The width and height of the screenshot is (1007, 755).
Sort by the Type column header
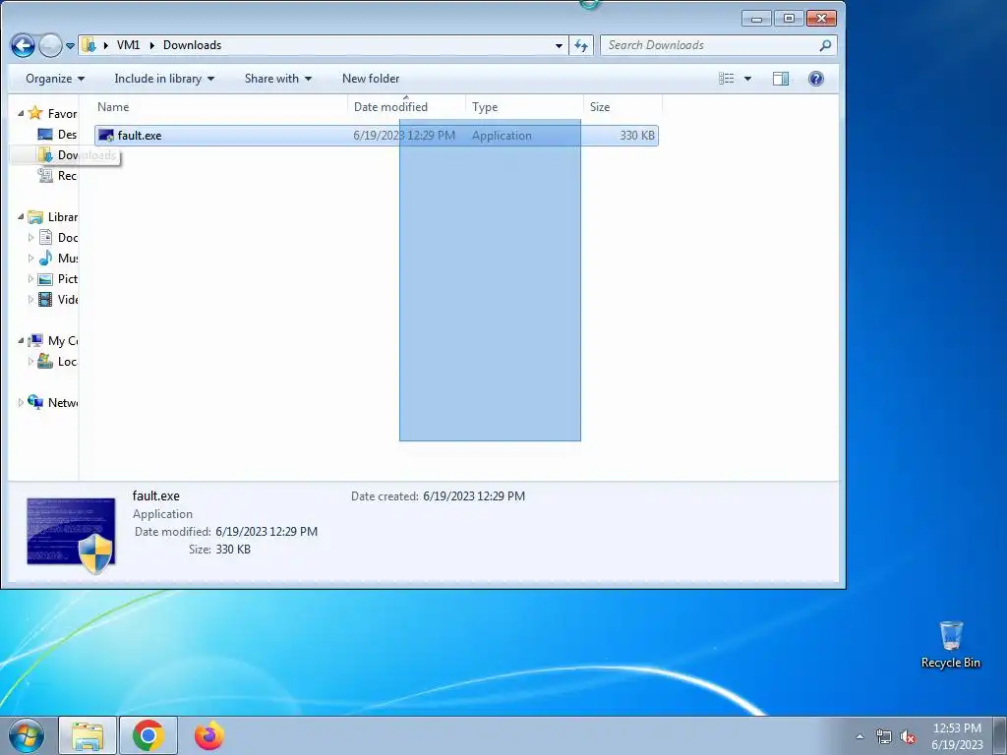[x=525, y=106]
